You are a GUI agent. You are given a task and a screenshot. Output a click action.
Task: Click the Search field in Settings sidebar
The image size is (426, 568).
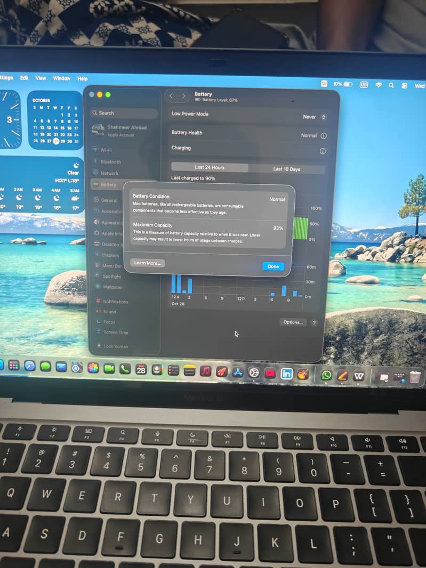[124, 113]
